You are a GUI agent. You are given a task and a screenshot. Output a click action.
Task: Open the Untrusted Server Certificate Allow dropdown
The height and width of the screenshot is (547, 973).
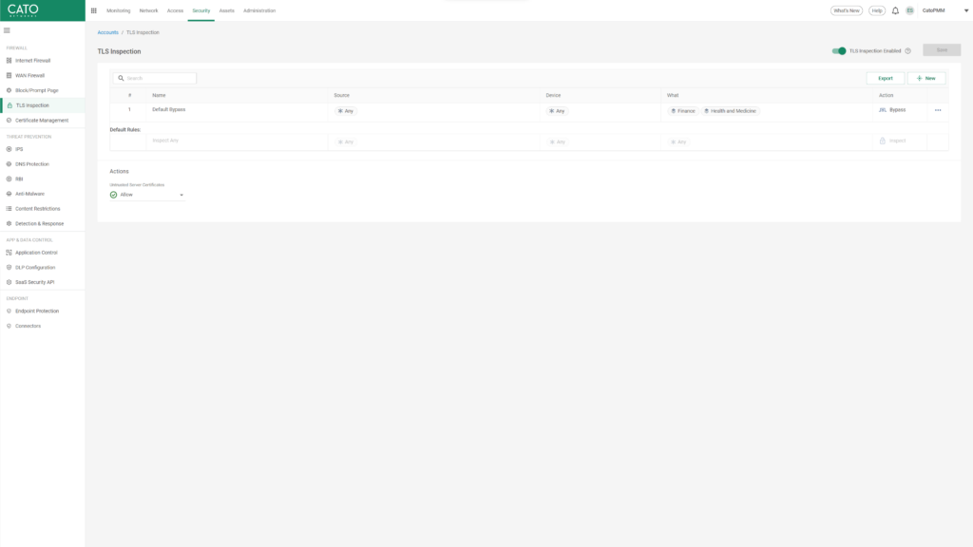147,194
